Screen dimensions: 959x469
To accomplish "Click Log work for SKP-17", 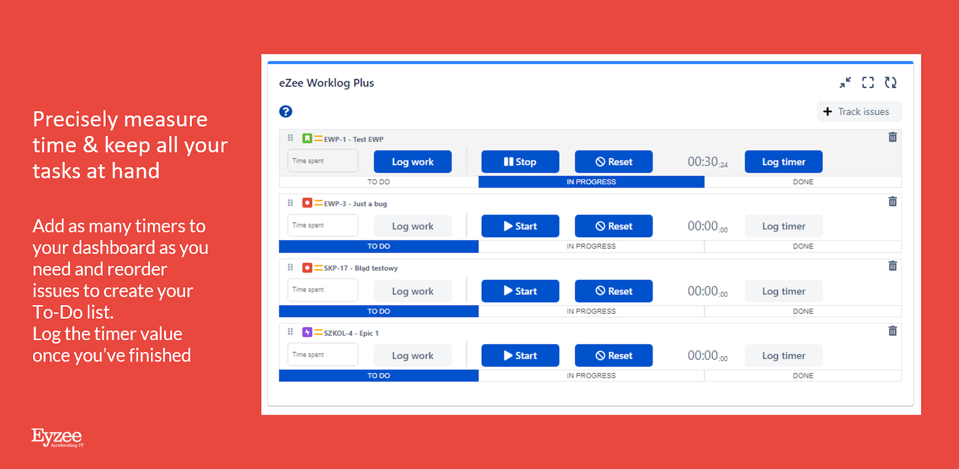I will coord(412,291).
